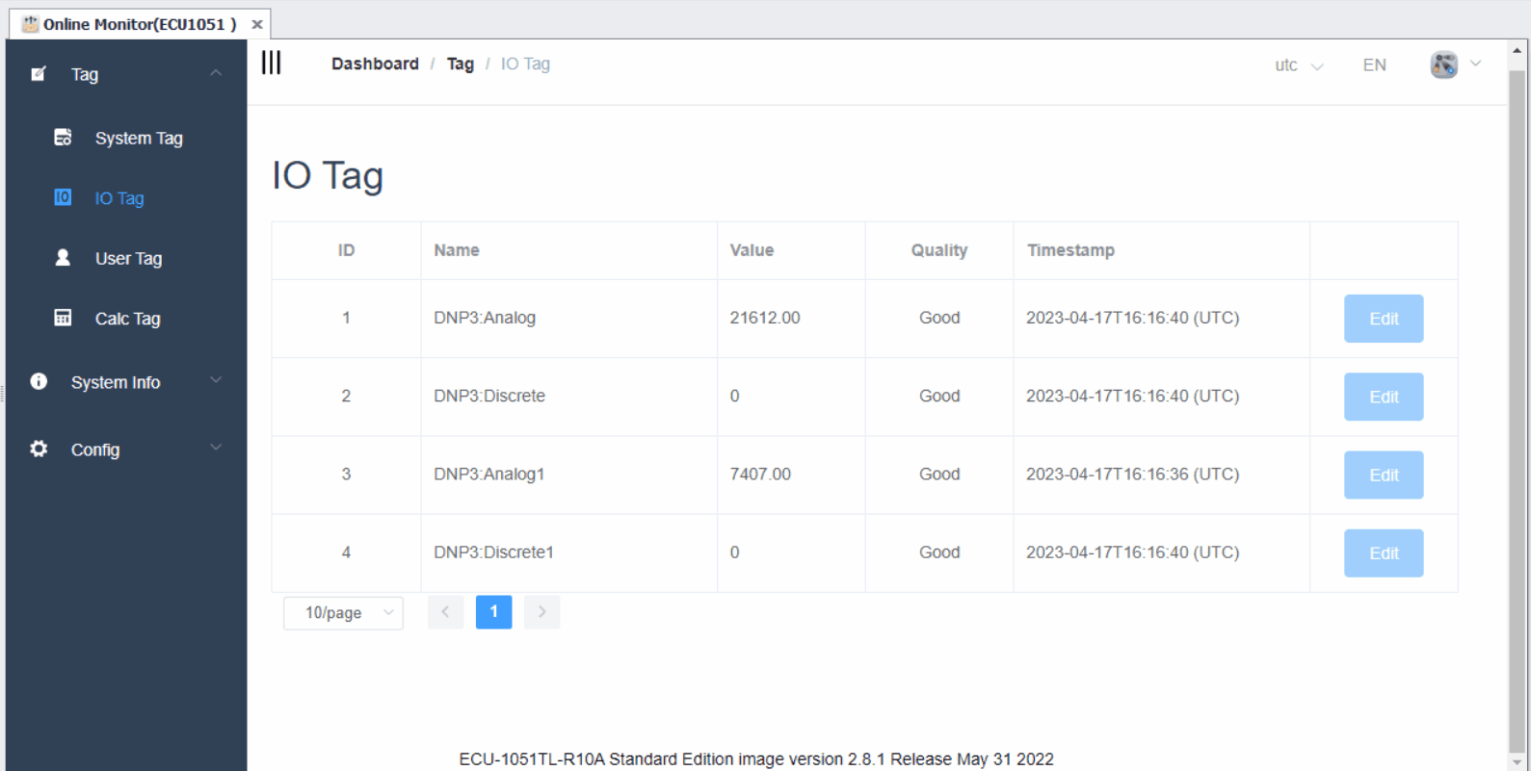Viewport: 1531px width, 771px height.
Task: Click the Tag pencil icon in sidebar
Action: click(39, 74)
